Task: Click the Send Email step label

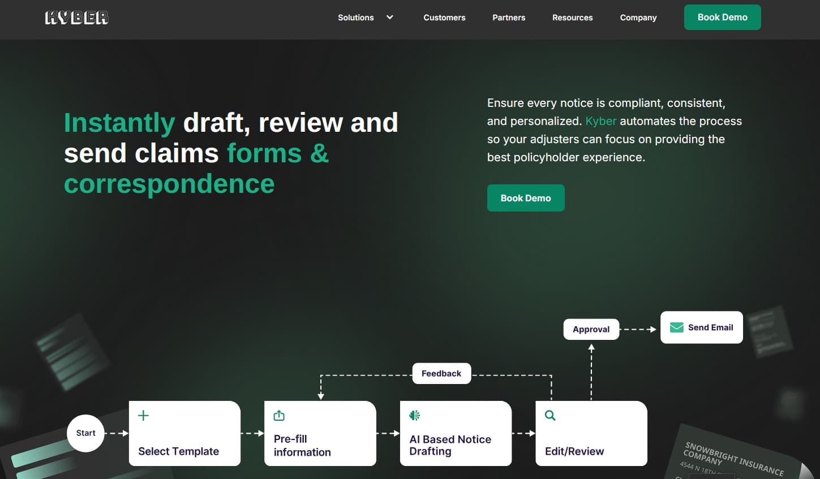Action: (711, 327)
